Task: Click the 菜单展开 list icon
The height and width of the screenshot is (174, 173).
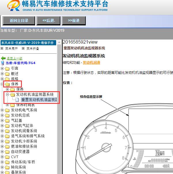Action: coord(2,48)
